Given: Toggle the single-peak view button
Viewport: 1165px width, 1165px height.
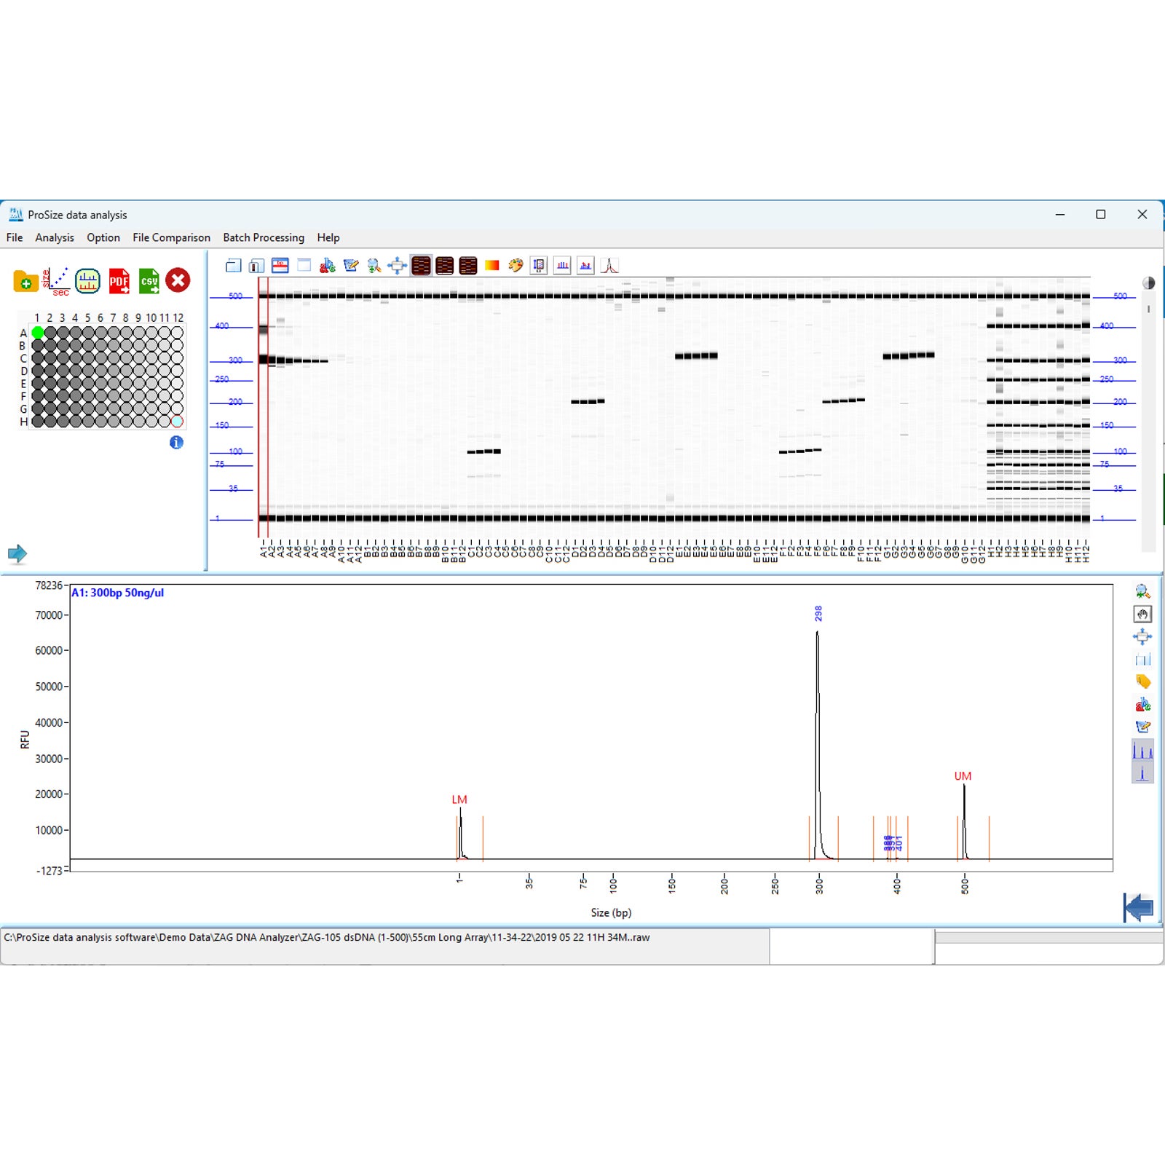Looking at the screenshot, I should pyautogui.click(x=1142, y=773).
